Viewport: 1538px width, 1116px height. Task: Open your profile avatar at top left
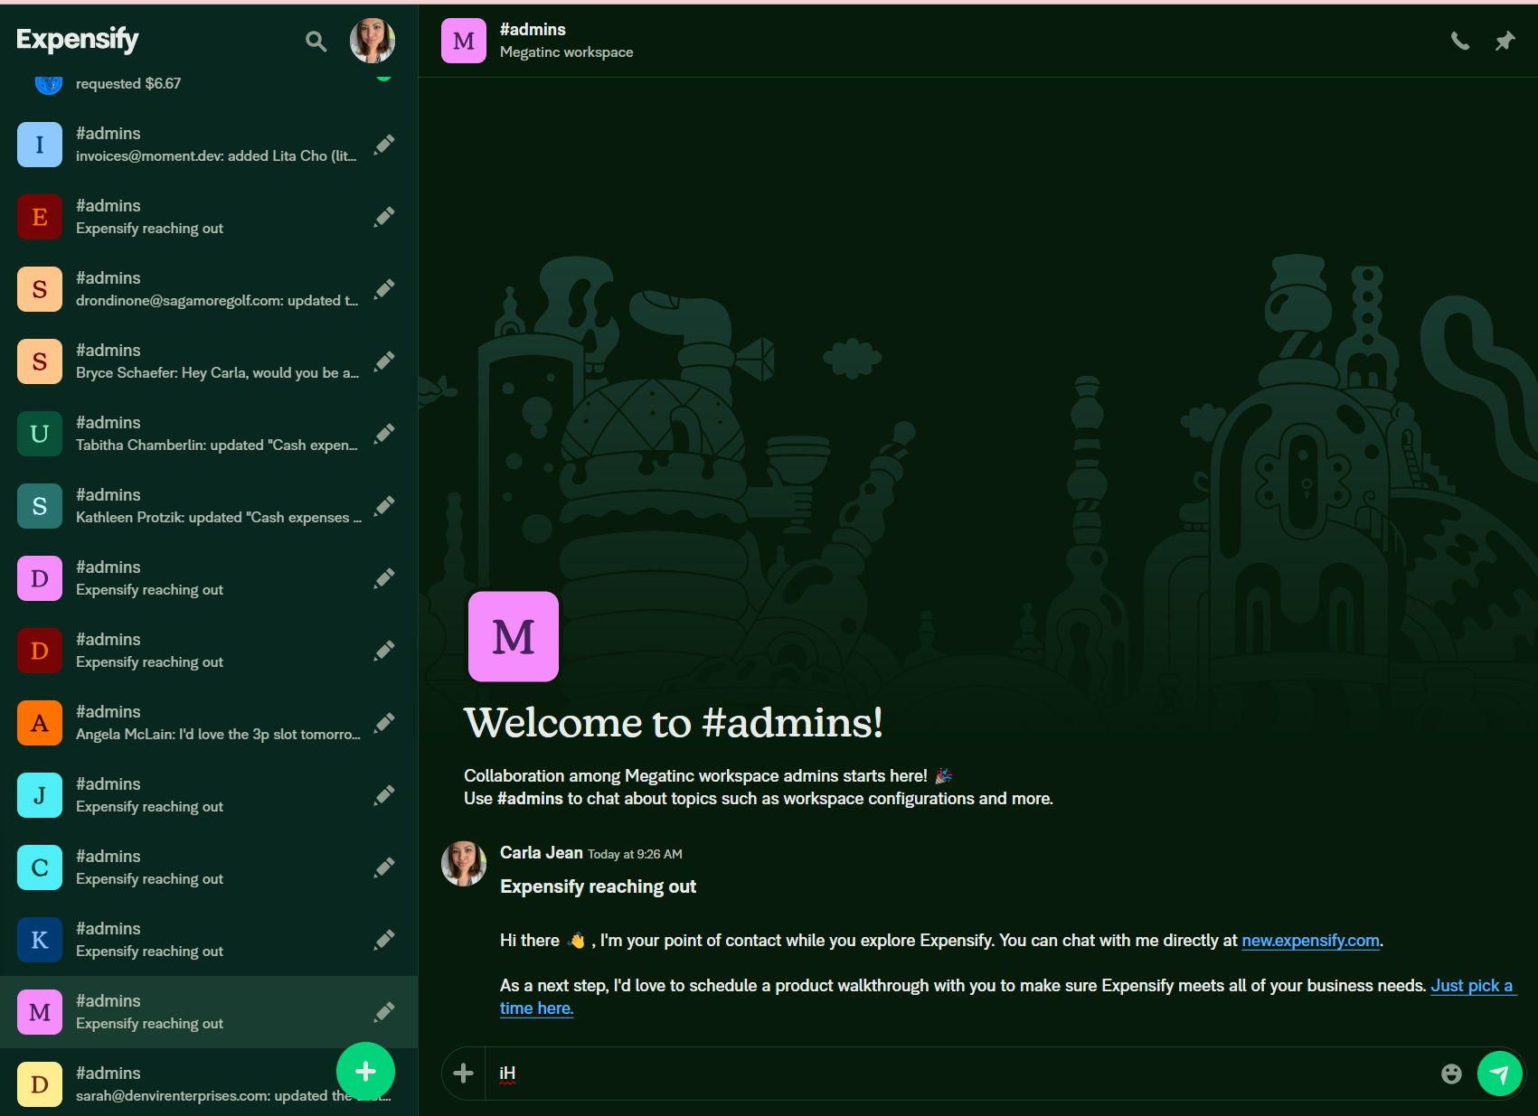[372, 41]
